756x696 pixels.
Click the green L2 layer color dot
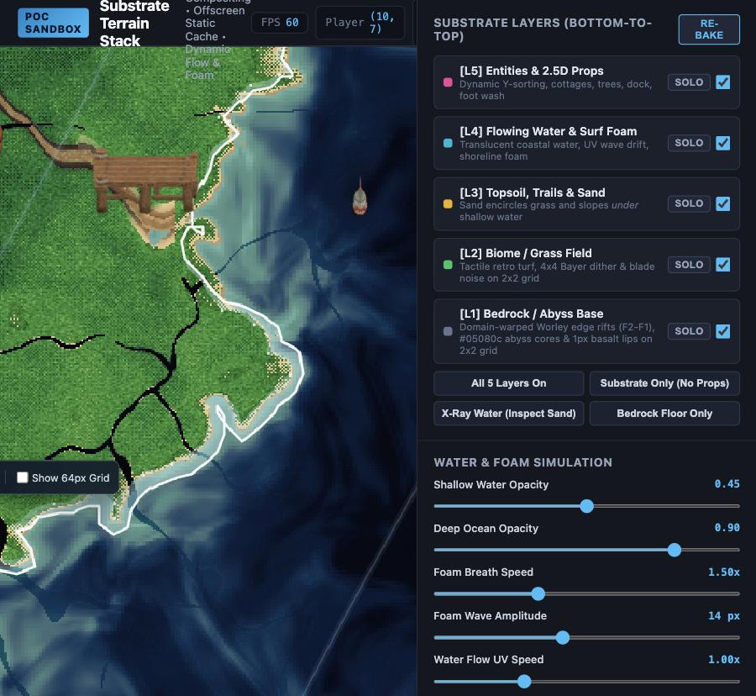(448, 265)
